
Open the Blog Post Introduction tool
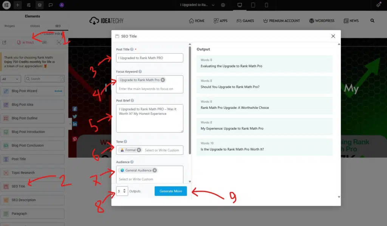coord(33,132)
